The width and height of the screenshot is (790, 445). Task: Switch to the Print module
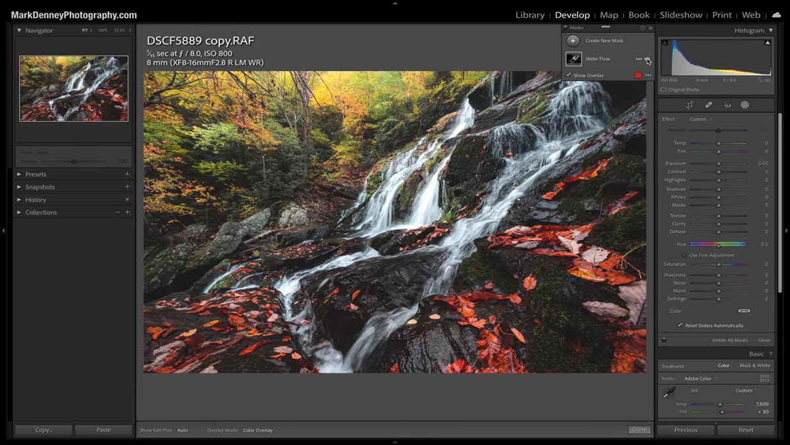coord(722,15)
